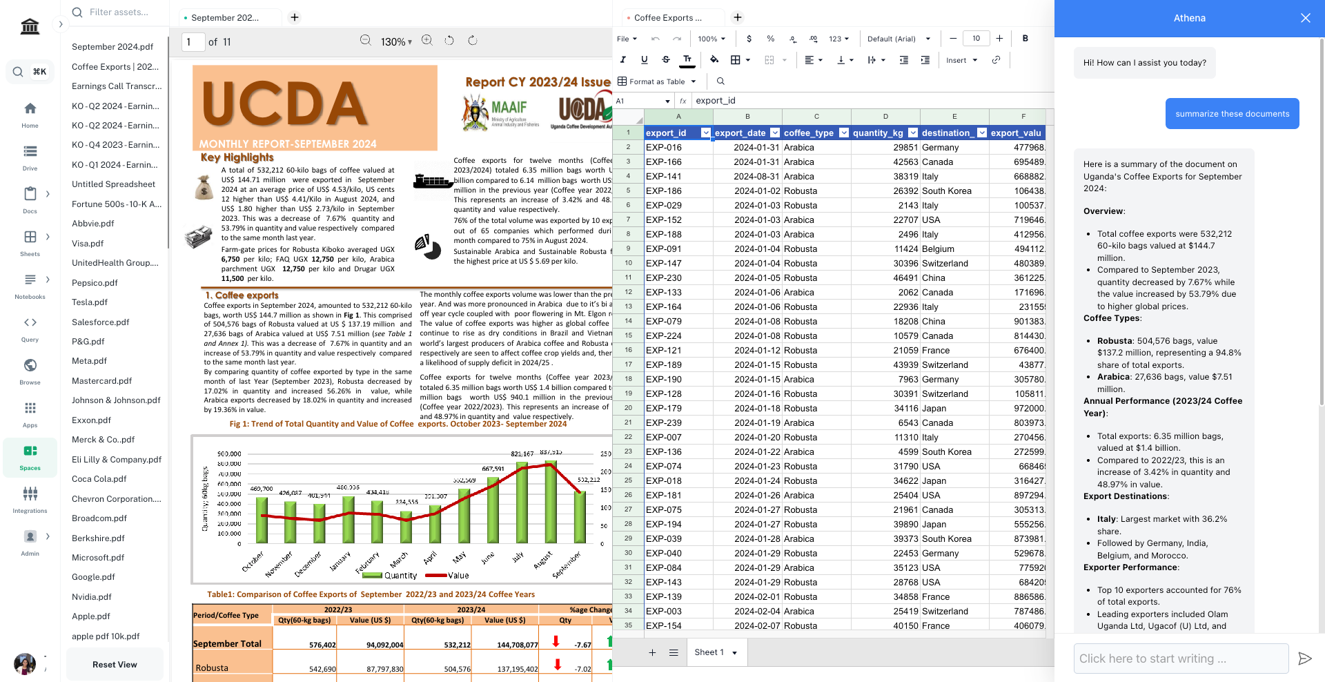Decrease the font size with the minus button
Screen dimensions: 1325x682
(x=953, y=39)
